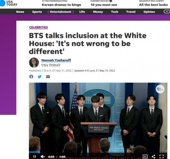
Task: Open Hannah Yasharoff author page
Action: [x=56, y=60]
